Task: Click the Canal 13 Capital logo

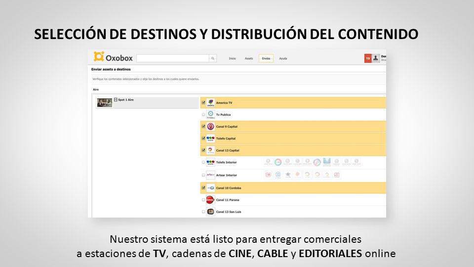Action: [x=210, y=150]
